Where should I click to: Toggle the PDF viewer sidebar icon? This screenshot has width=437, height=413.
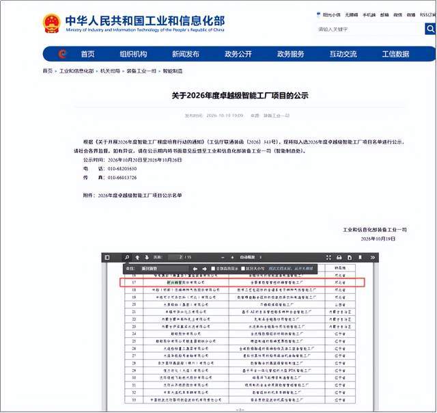107,257
